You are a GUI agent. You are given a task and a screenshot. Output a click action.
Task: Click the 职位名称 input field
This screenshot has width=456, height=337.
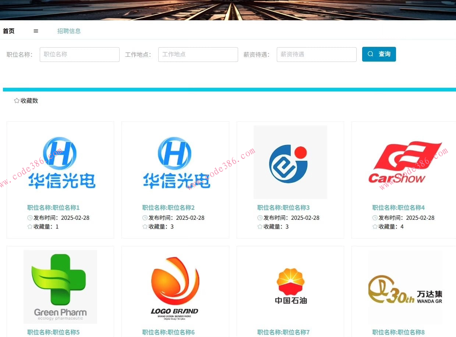click(79, 54)
